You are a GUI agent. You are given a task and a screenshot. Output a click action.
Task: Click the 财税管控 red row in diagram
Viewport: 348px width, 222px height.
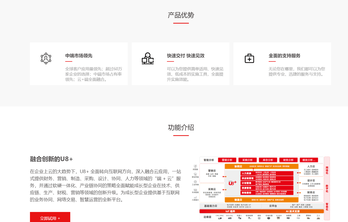click(267, 193)
